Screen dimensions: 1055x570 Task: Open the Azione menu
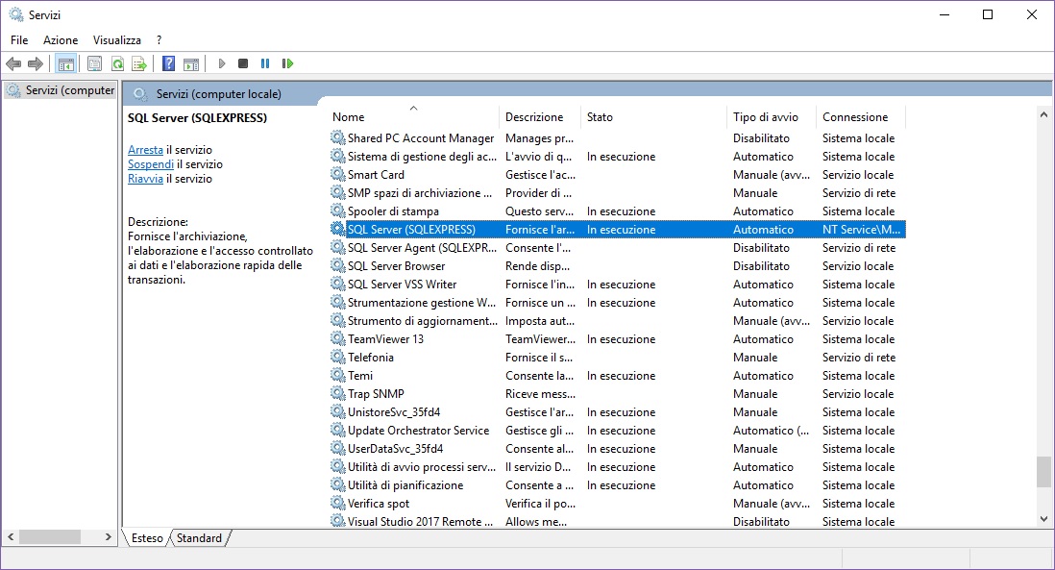coord(61,40)
